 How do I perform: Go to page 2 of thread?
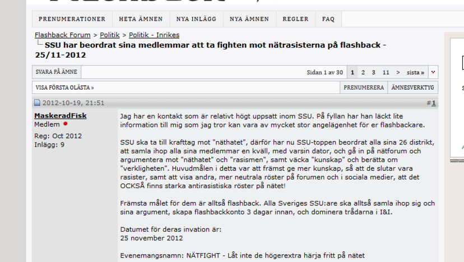point(363,72)
